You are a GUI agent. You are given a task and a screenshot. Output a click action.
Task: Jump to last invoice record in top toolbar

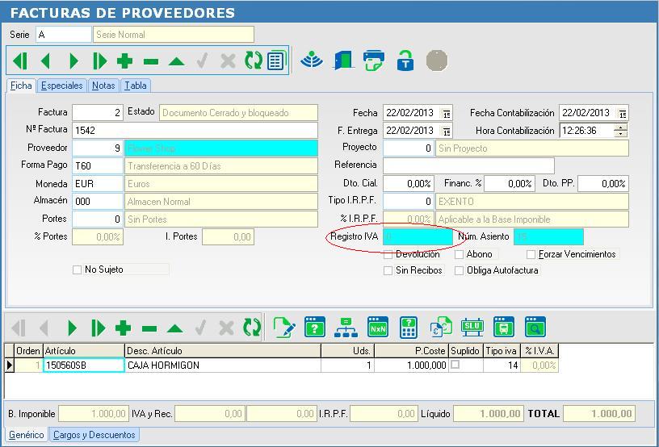[99, 61]
